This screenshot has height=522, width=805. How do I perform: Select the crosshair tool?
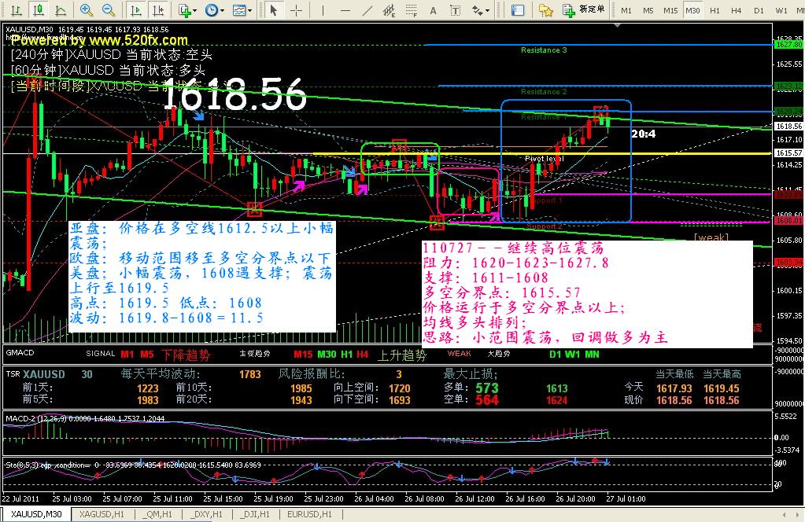[296, 10]
